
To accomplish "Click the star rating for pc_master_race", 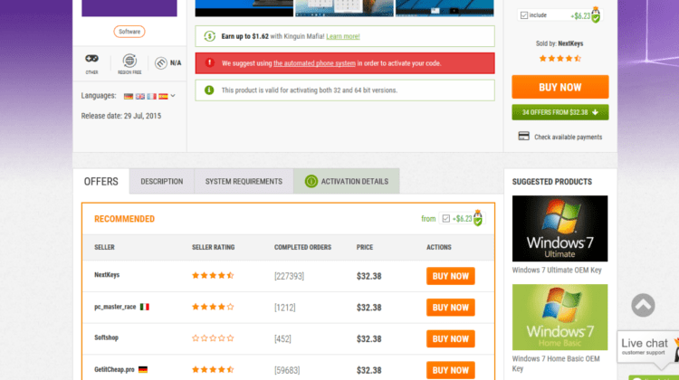I will [213, 307].
